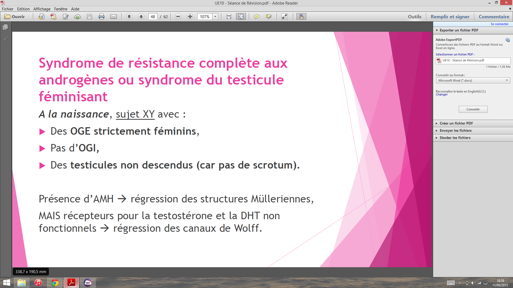513x288 pixels.
Task: Select the highlight text tool
Action: pyautogui.click(x=269, y=17)
